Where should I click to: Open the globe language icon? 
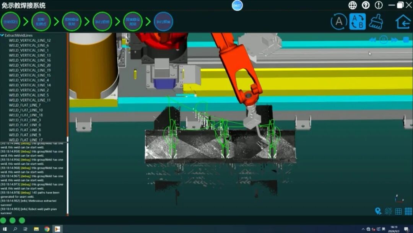(353, 5)
